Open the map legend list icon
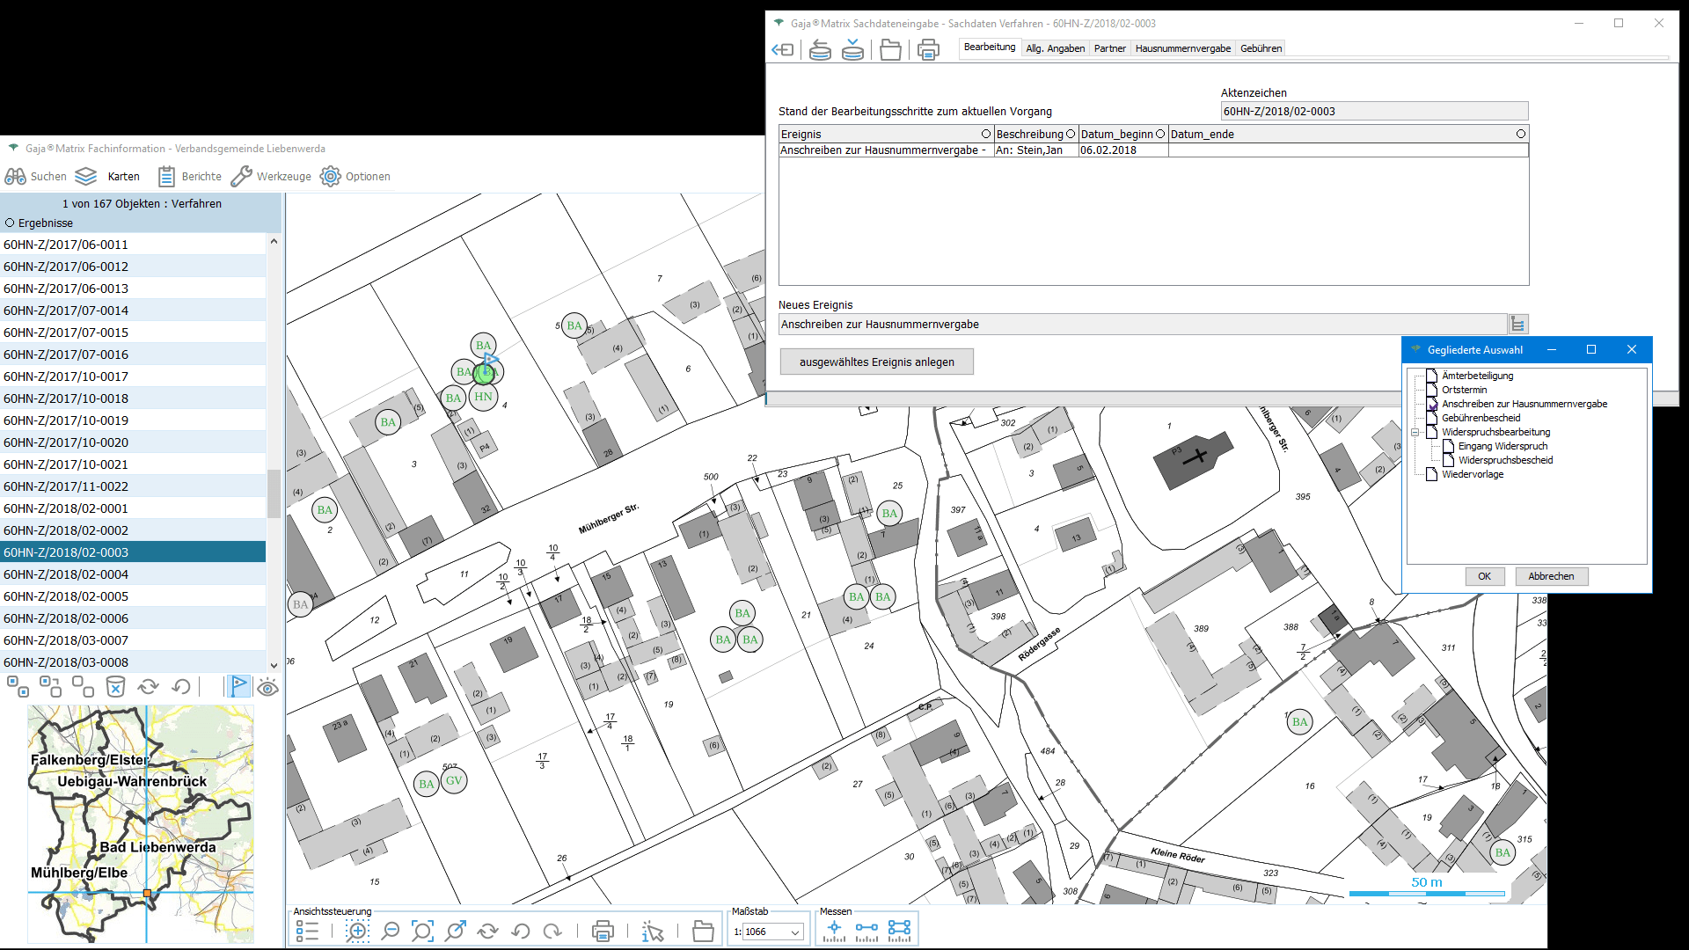 pyautogui.click(x=307, y=931)
